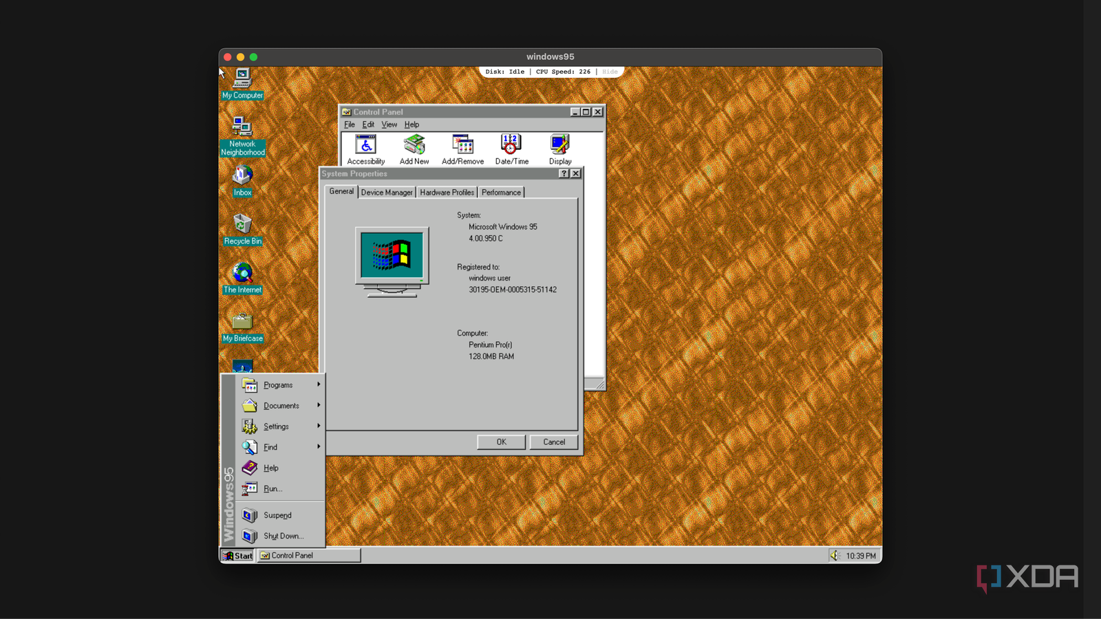Image resolution: width=1101 pixels, height=619 pixels.
Task: Open Add/Remove Programs
Action: pyautogui.click(x=462, y=144)
